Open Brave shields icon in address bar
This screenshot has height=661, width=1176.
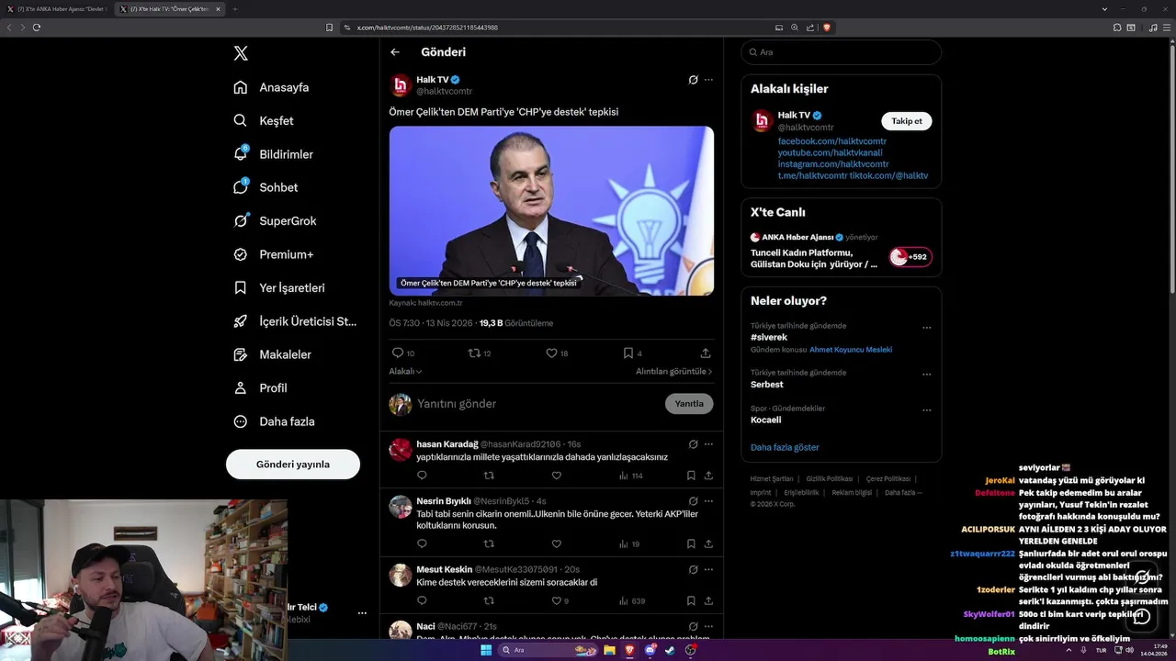[x=827, y=28]
